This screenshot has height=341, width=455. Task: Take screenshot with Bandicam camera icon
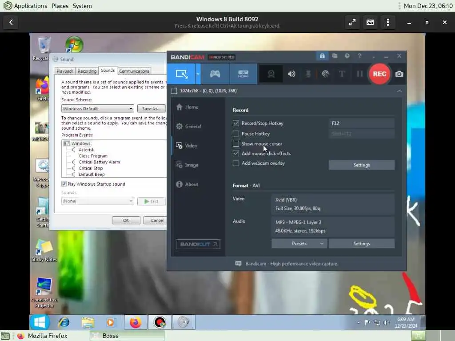[x=399, y=74]
